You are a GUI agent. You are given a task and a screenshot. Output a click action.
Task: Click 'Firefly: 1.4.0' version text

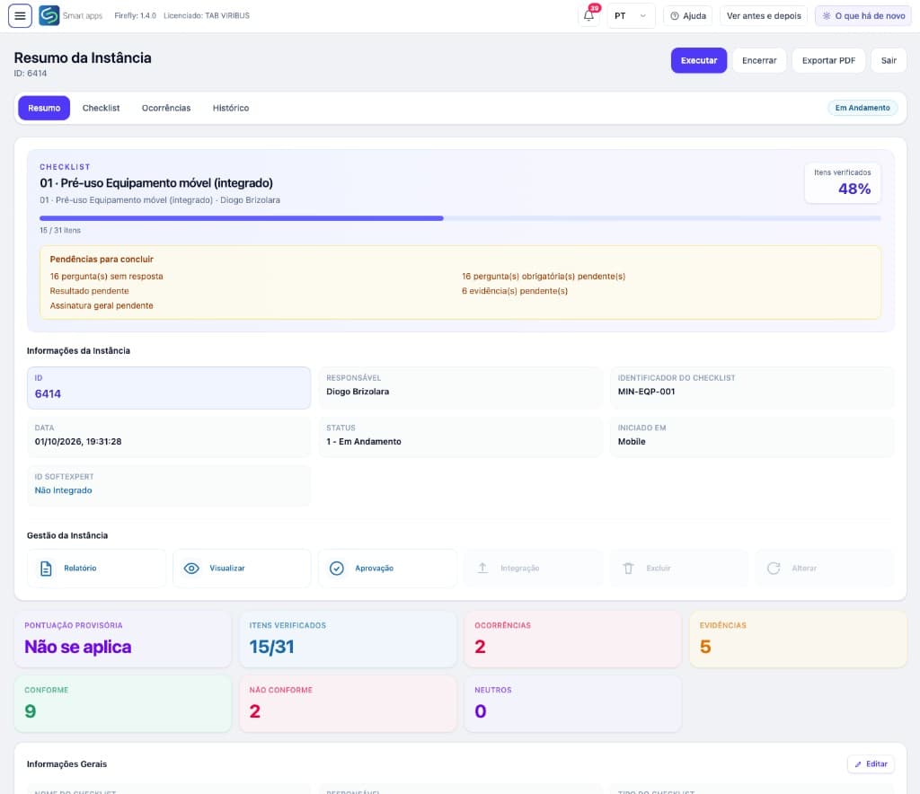135,16
